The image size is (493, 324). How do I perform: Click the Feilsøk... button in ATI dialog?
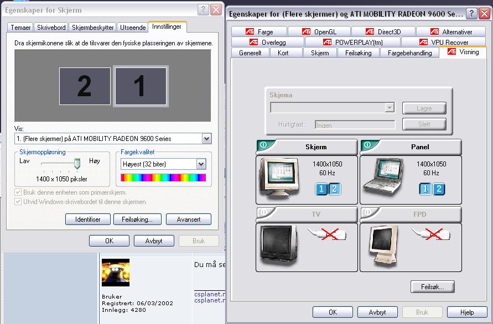432,286
